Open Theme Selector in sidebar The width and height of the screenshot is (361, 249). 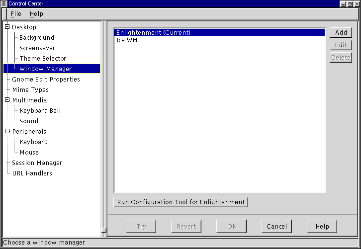(x=43, y=58)
